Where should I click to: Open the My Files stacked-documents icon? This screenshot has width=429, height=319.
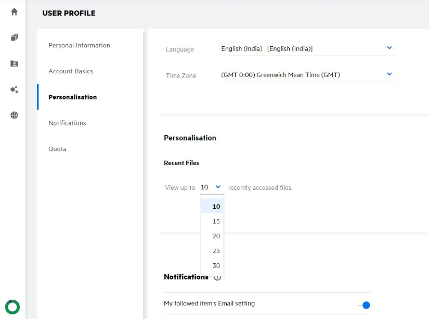click(14, 37)
